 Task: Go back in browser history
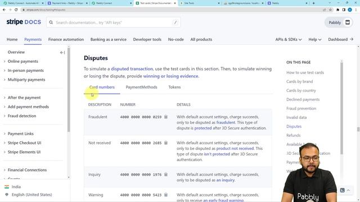point(4,10)
